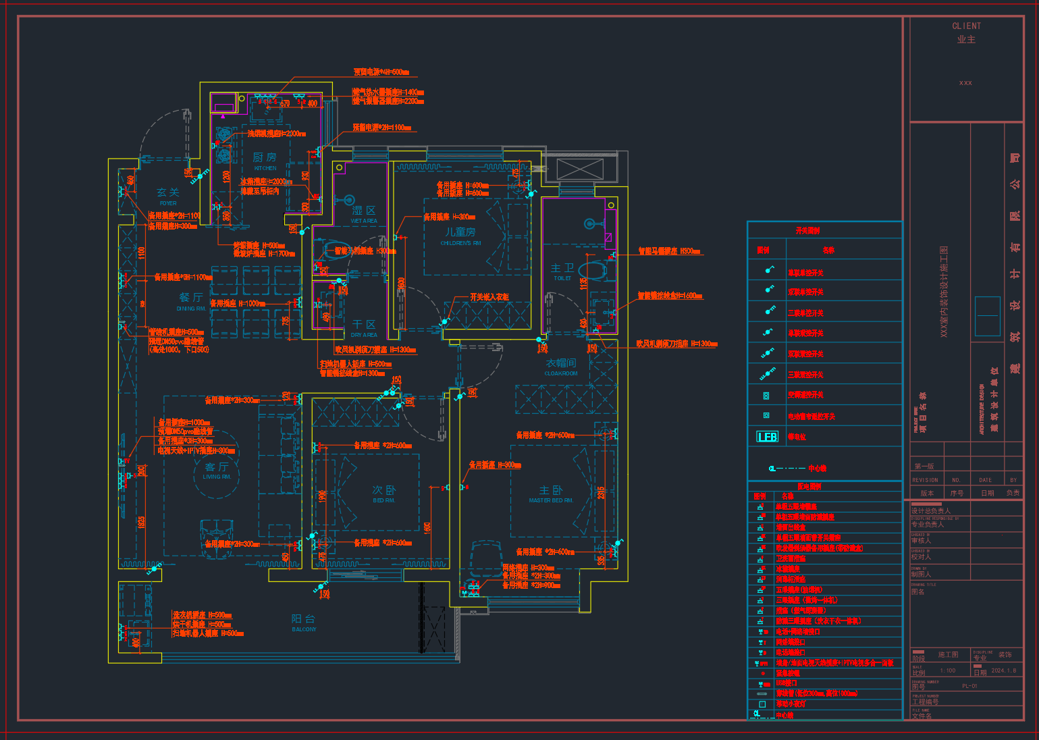Viewport: 1039px width, 740px height.
Task: Click the WET AREA label
Action: [x=364, y=221]
